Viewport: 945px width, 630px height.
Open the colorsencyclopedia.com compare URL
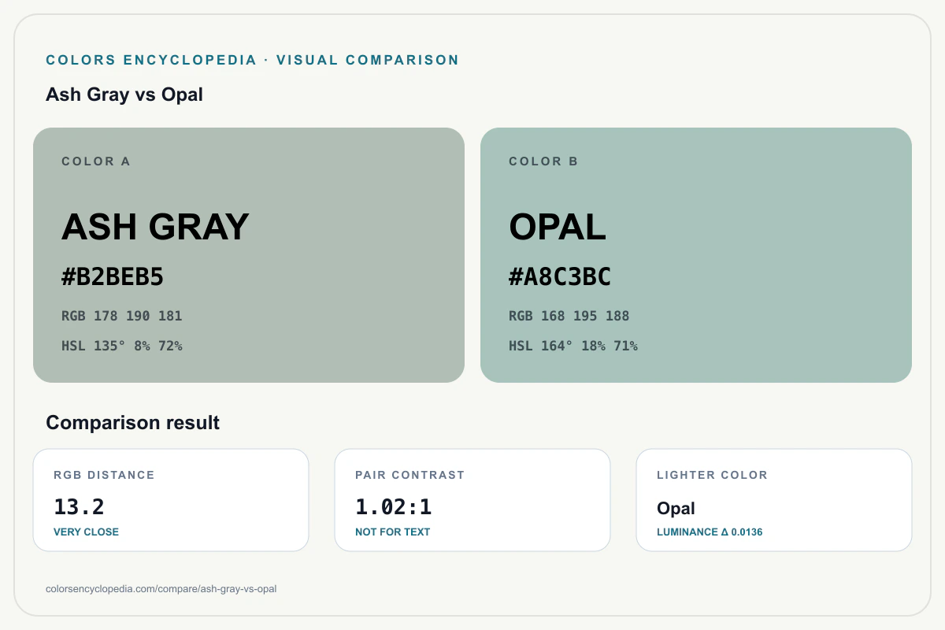point(161,588)
